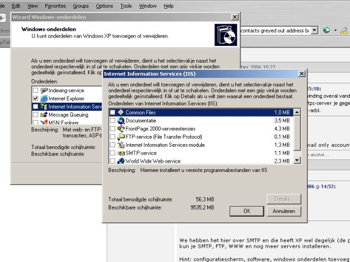Click the Details... button in IIS dialog
The width and height of the screenshot is (350, 262).
coord(284,199)
